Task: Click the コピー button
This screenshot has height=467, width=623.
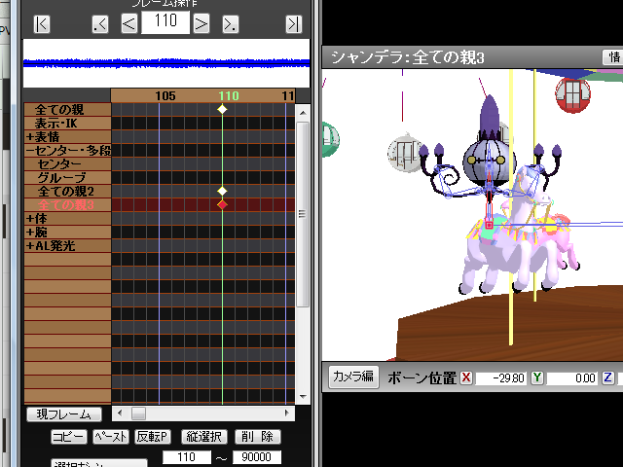Action: coord(69,437)
